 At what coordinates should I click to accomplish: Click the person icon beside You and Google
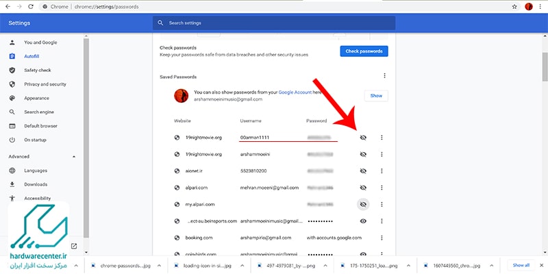pos(12,42)
